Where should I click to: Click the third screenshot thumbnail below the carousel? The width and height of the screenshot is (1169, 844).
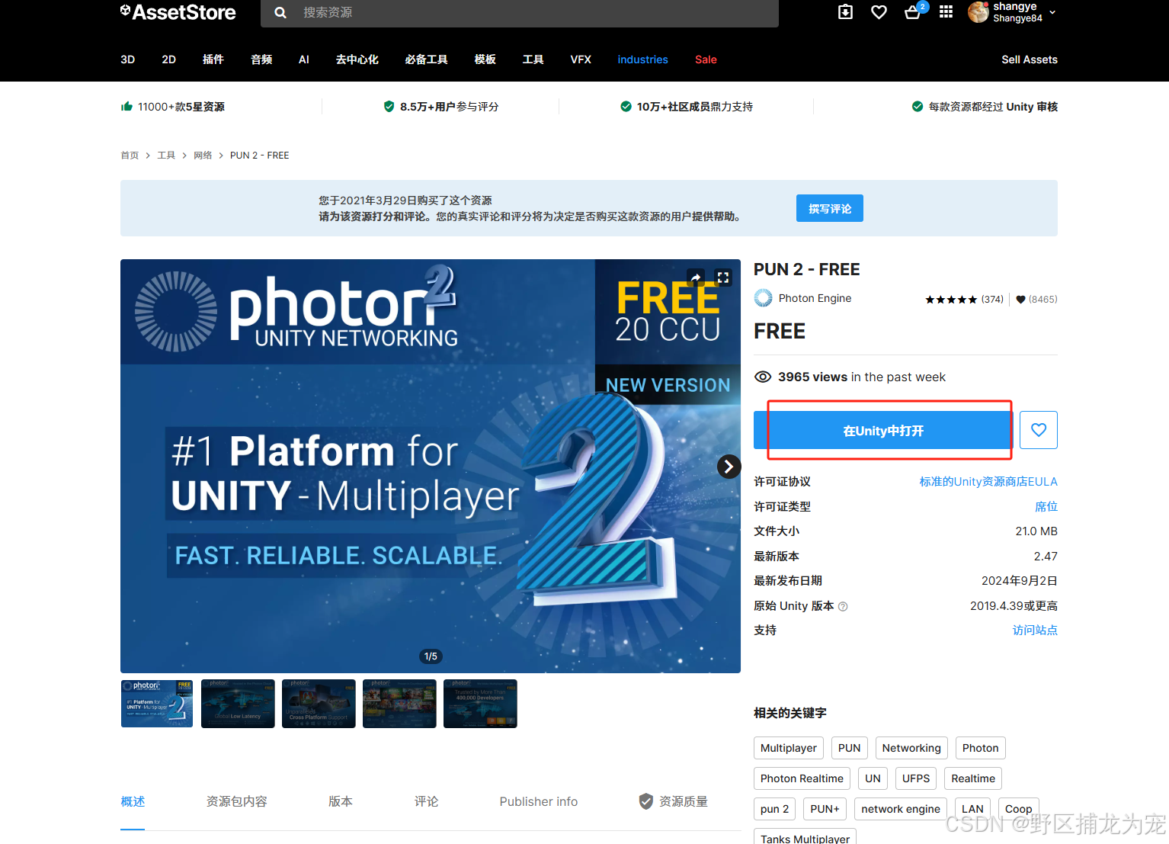click(x=319, y=703)
